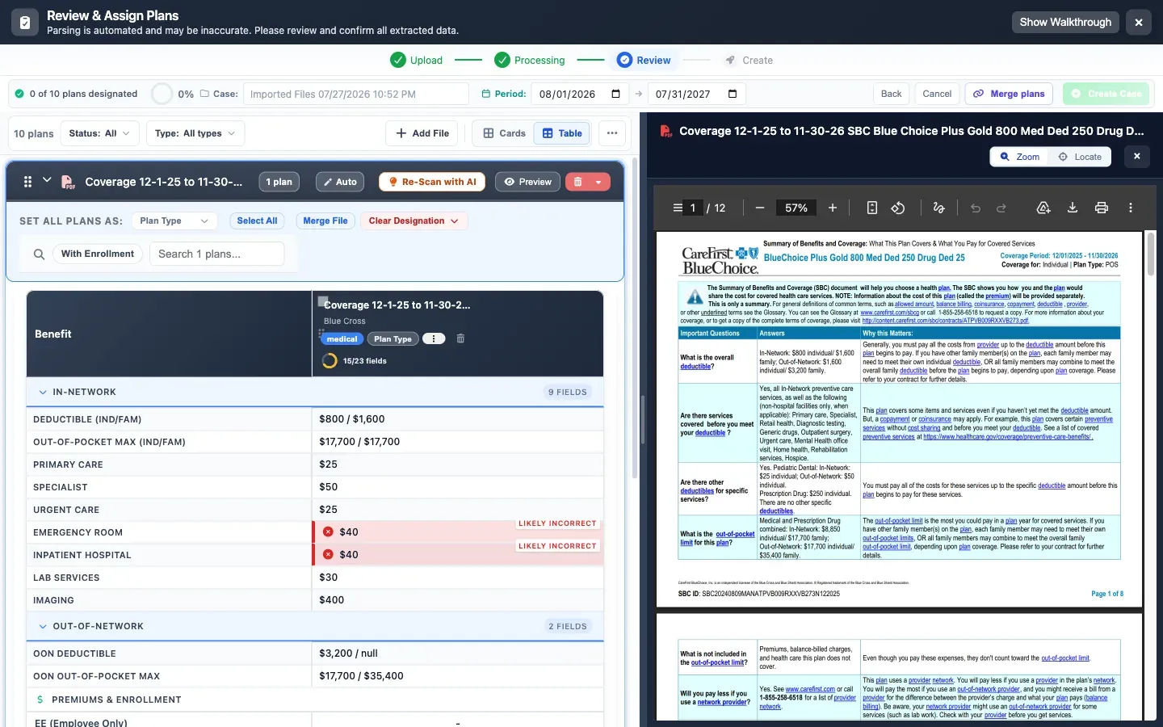
Task: Click the fit-to-page icon in PDF toolbar
Action: click(x=872, y=208)
